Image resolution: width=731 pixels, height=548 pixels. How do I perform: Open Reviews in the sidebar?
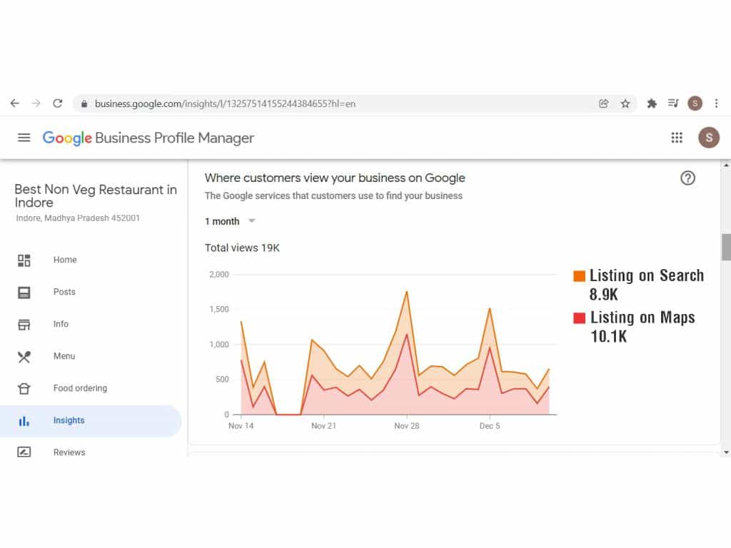point(69,452)
